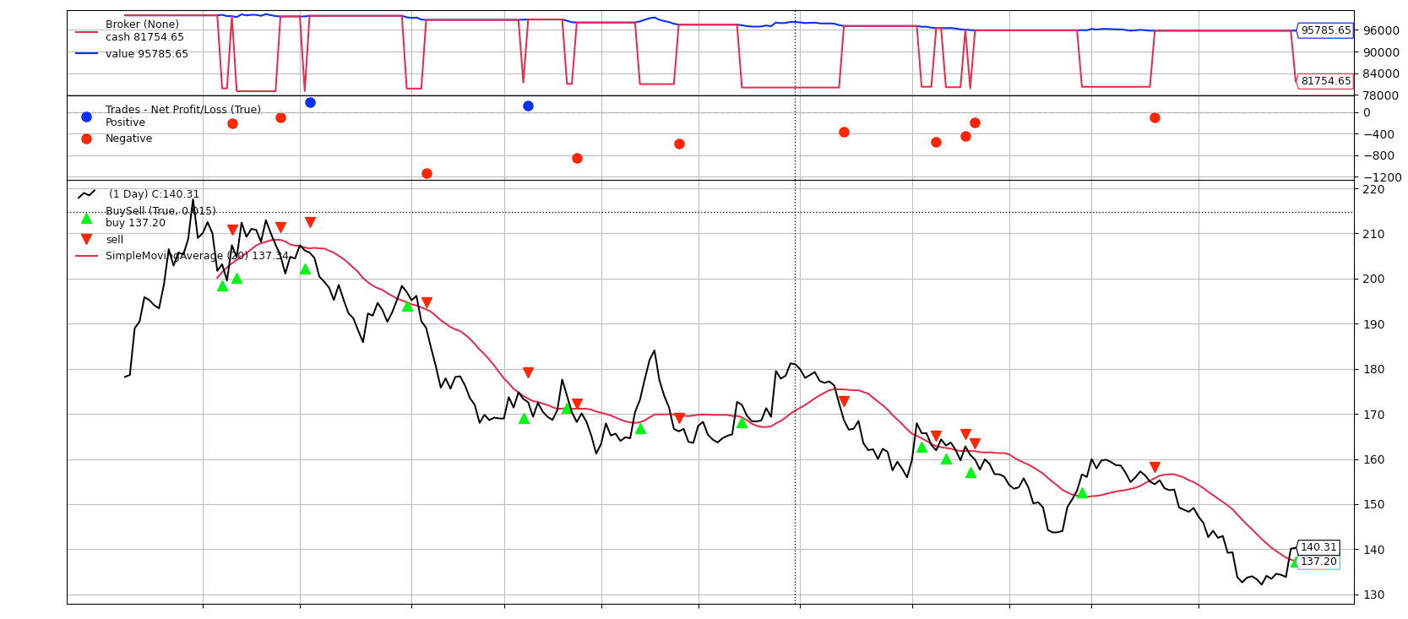Viewport: 1408px width, 619px height.
Task: Click the black price line legend sample
Action: pos(86,194)
